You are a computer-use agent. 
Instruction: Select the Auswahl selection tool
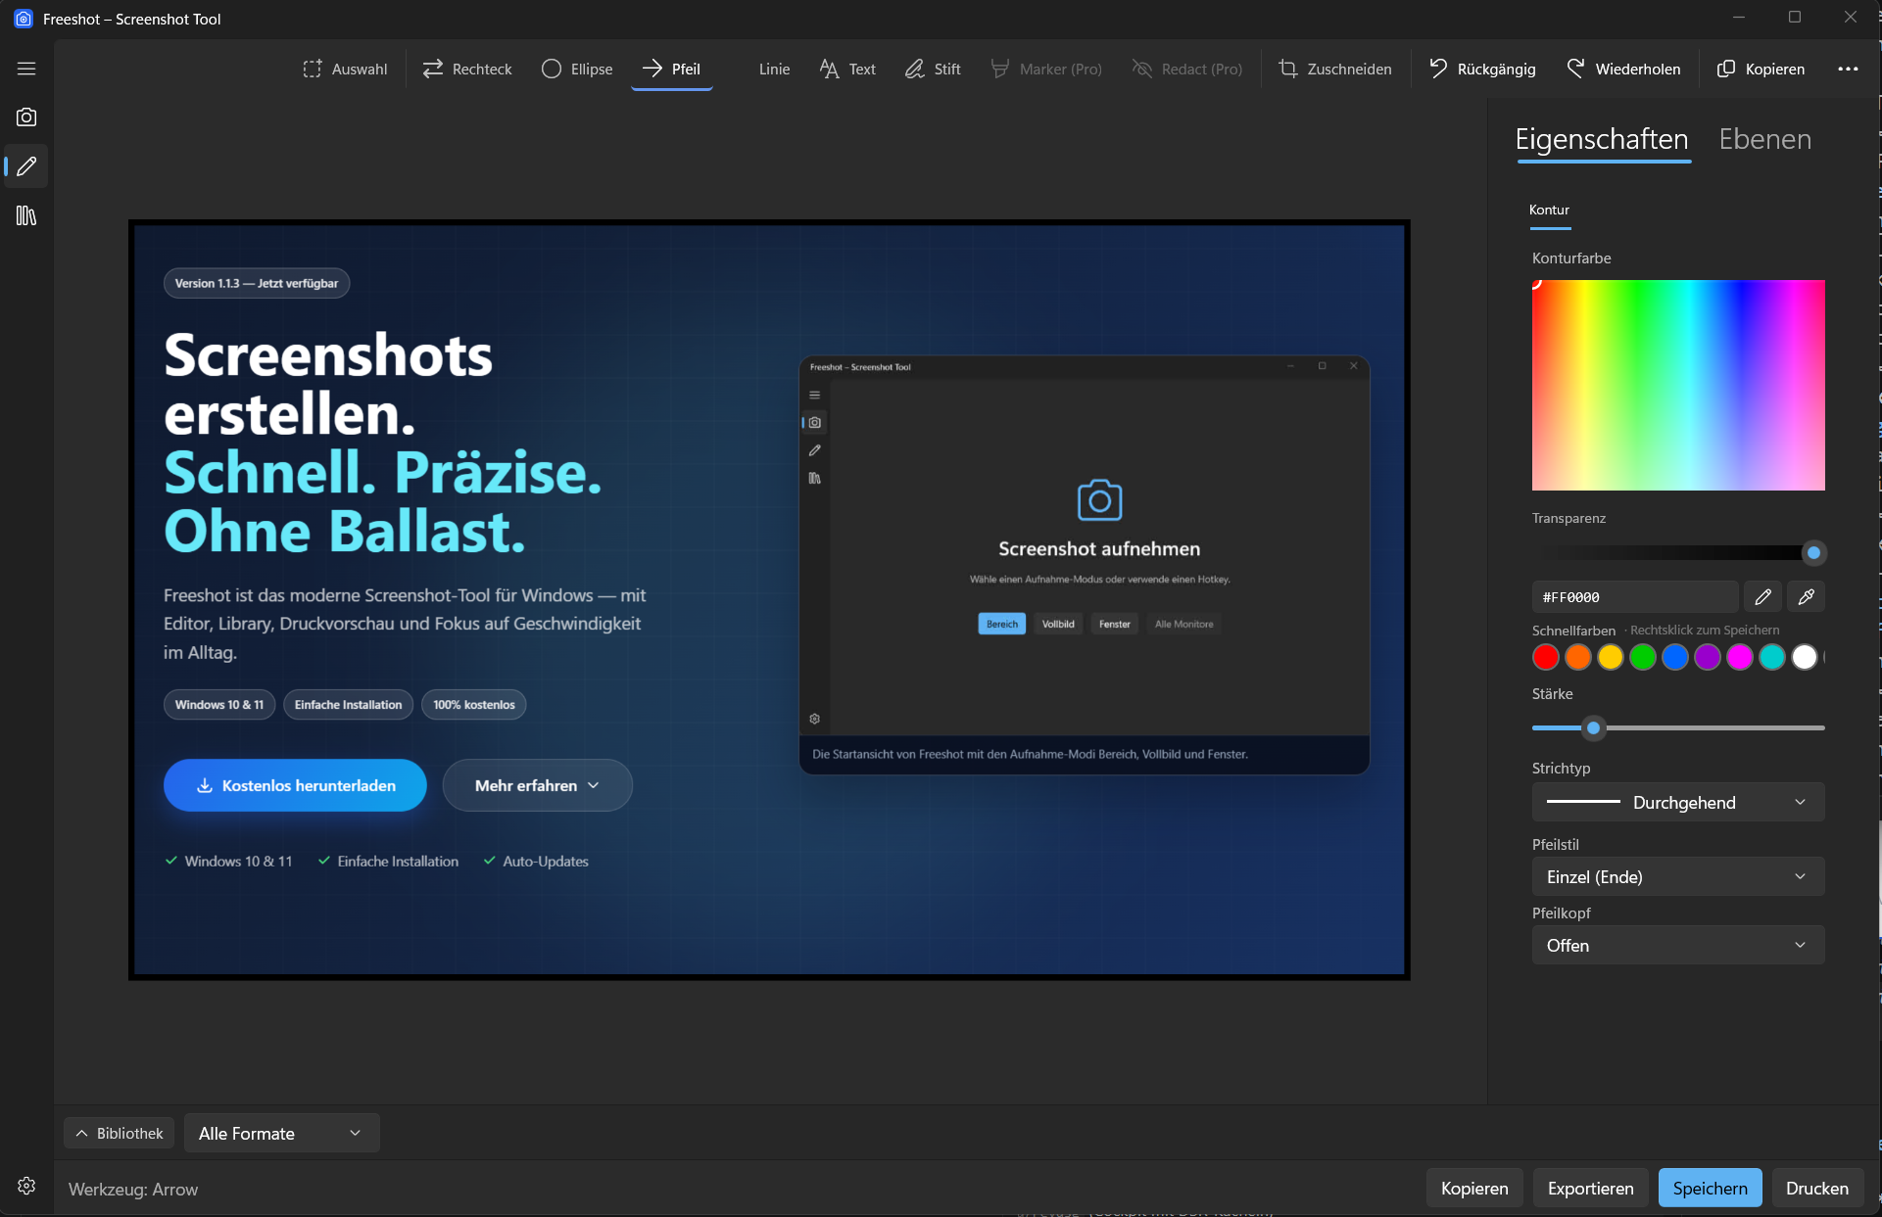coord(346,69)
